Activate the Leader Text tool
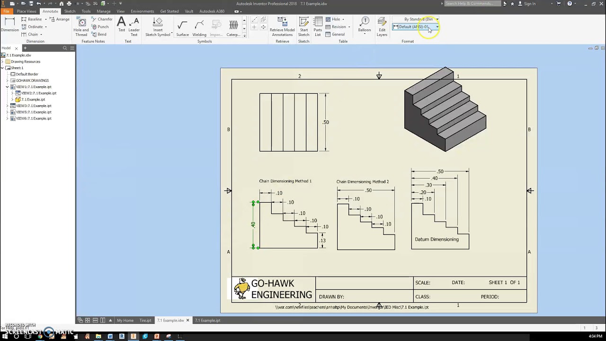606x341 pixels. (x=134, y=27)
